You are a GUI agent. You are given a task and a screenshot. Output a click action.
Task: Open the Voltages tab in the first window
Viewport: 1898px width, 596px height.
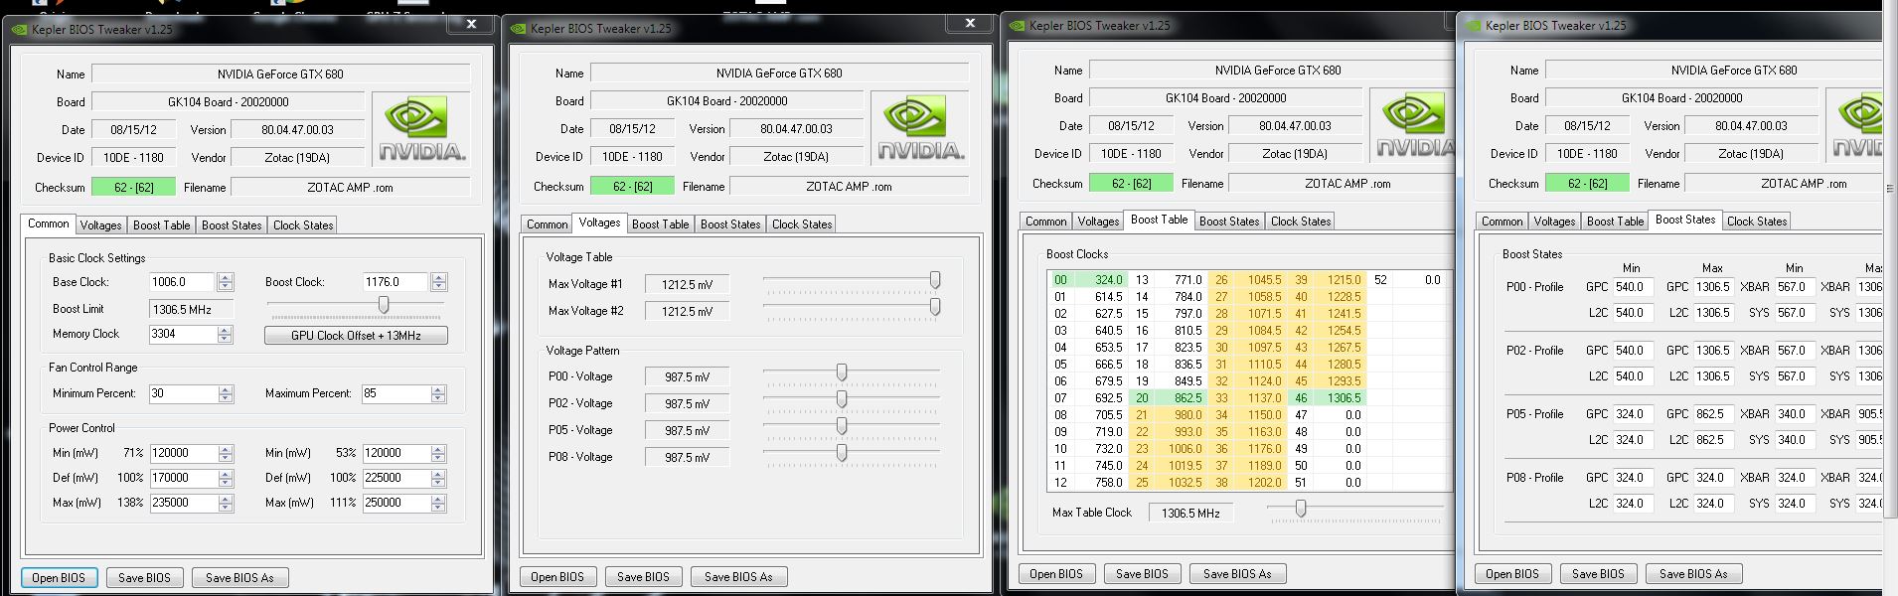click(x=100, y=225)
